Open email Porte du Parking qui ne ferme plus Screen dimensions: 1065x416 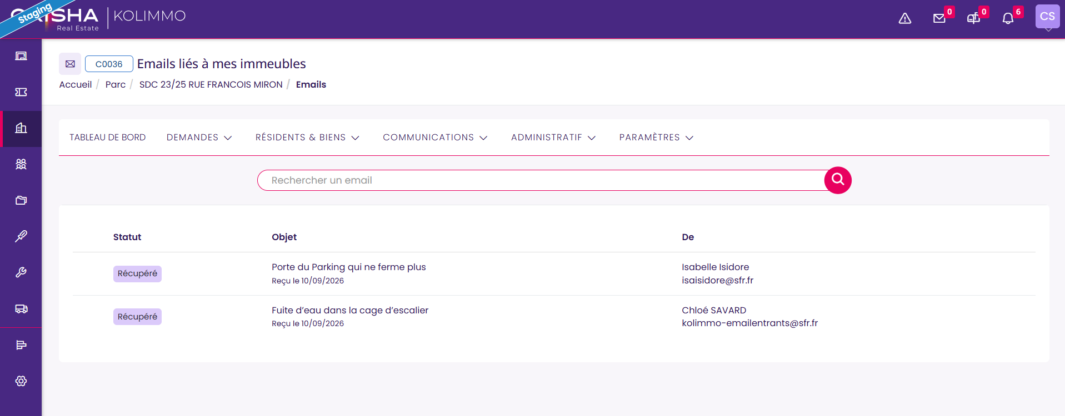pos(349,267)
